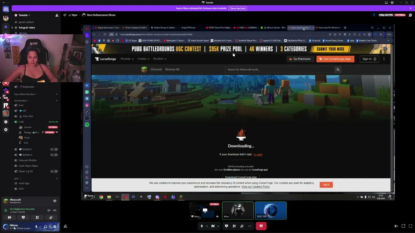Open the Lobi voice channel
This screenshot has height=233, width=415.
pyautogui.click(x=21, y=122)
